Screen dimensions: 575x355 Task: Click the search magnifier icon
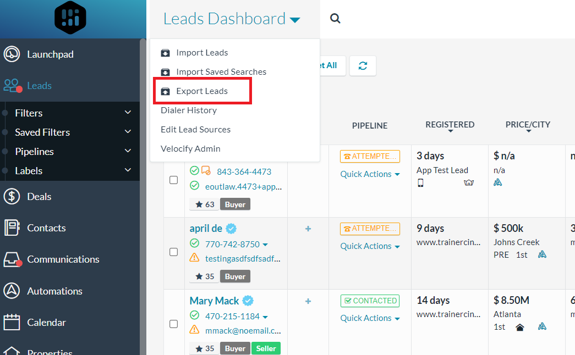coord(335,18)
